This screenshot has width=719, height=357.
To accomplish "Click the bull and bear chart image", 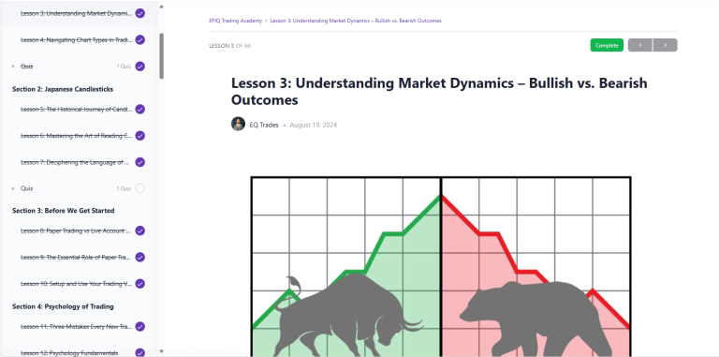I will [x=441, y=266].
